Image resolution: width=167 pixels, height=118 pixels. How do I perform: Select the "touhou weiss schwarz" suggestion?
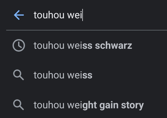coord(83,46)
